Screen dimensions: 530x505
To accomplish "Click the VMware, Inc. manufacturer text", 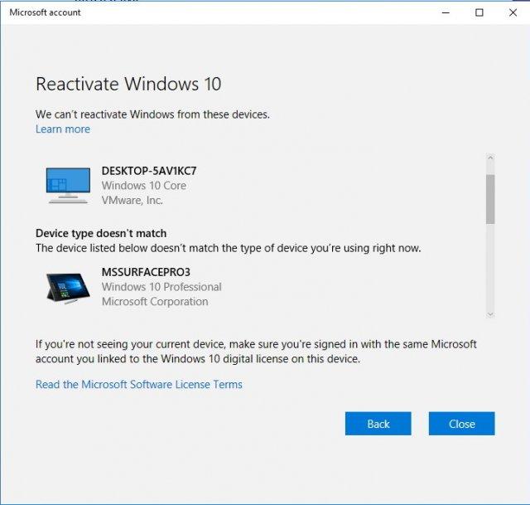I will coord(132,200).
